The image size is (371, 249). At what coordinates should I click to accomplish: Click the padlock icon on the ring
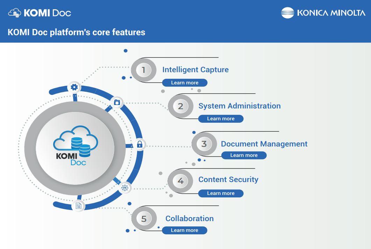pos(140,144)
